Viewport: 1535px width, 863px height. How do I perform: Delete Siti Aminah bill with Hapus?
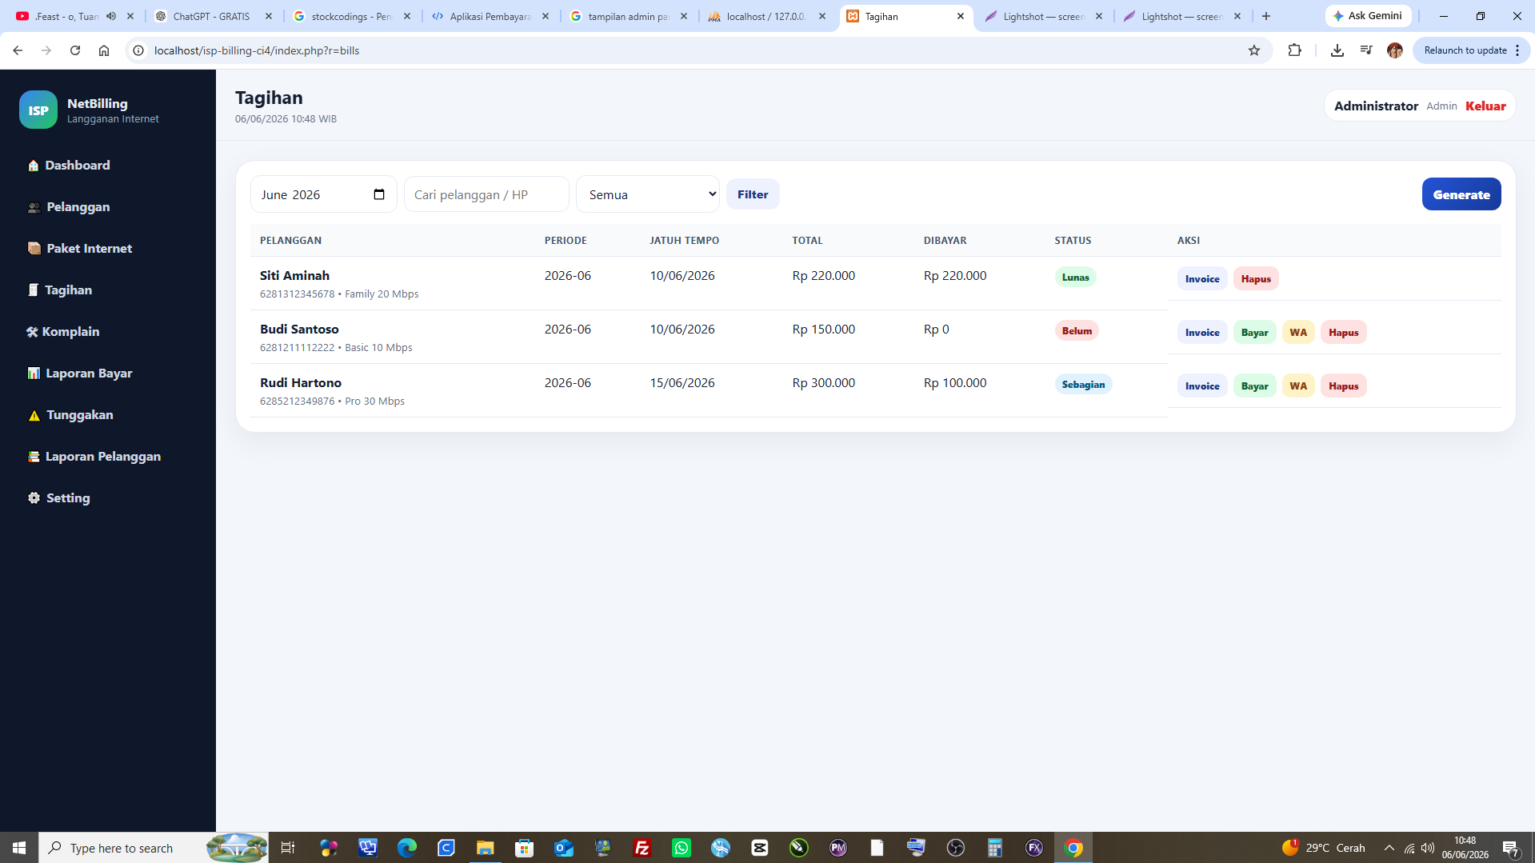pyautogui.click(x=1256, y=278)
